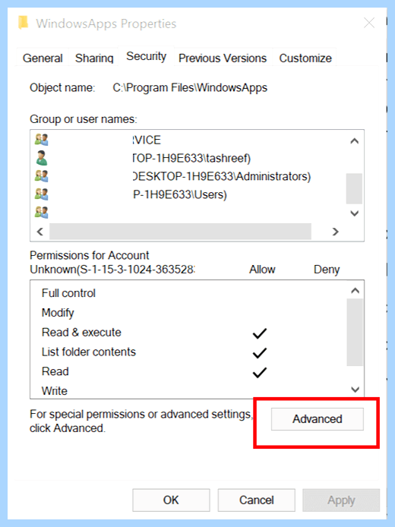Click the horizontal scrollbar thumb in the user names list
This screenshot has width=395, height=527.
click(180, 232)
